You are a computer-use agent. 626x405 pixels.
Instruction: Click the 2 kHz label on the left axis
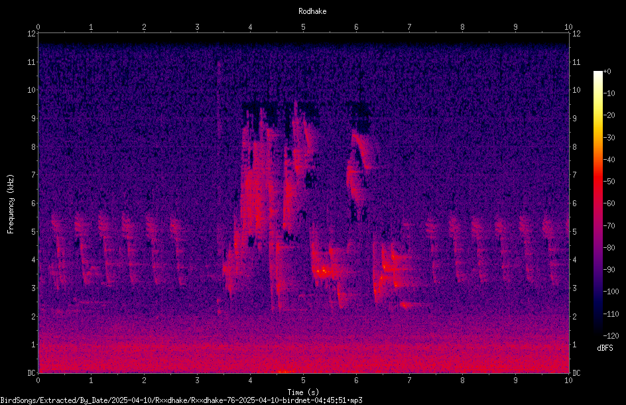(33, 316)
